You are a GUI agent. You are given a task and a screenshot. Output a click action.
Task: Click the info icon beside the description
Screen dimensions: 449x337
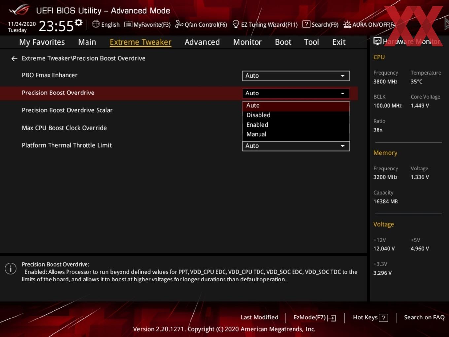click(11, 268)
